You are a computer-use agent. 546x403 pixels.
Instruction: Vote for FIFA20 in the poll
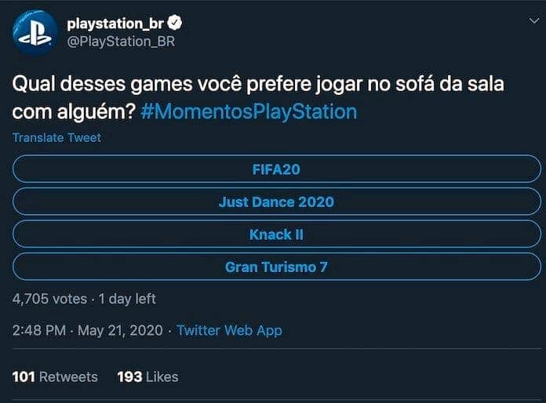click(276, 169)
